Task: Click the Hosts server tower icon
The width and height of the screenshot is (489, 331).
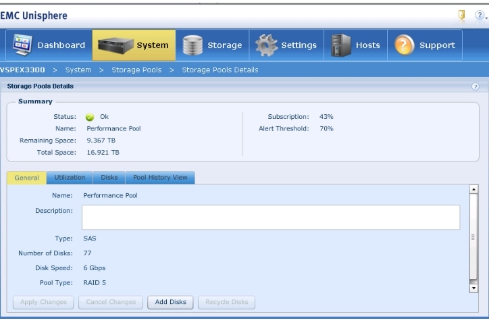Action: (x=341, y=45)
